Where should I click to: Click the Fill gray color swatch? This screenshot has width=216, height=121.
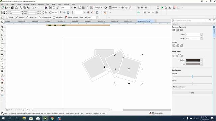click(x=193, y=64)
